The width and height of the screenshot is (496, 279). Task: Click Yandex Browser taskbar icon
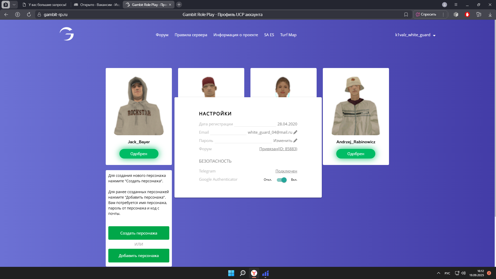click(x=254, y=273)
